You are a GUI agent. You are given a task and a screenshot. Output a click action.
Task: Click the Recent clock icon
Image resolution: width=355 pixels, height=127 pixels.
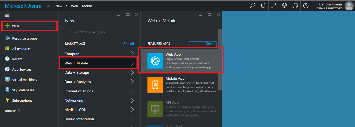click(7, 59)
